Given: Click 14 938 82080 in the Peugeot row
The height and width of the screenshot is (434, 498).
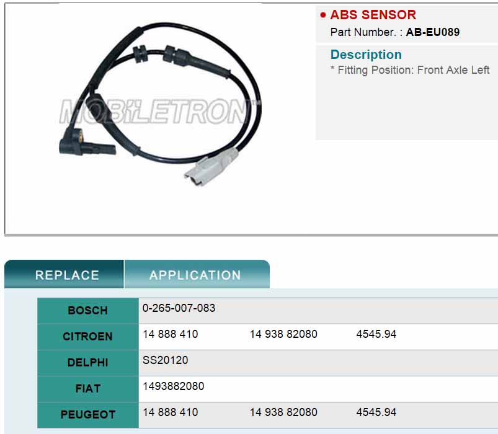Looking at the screenshot, I should 283,412.
